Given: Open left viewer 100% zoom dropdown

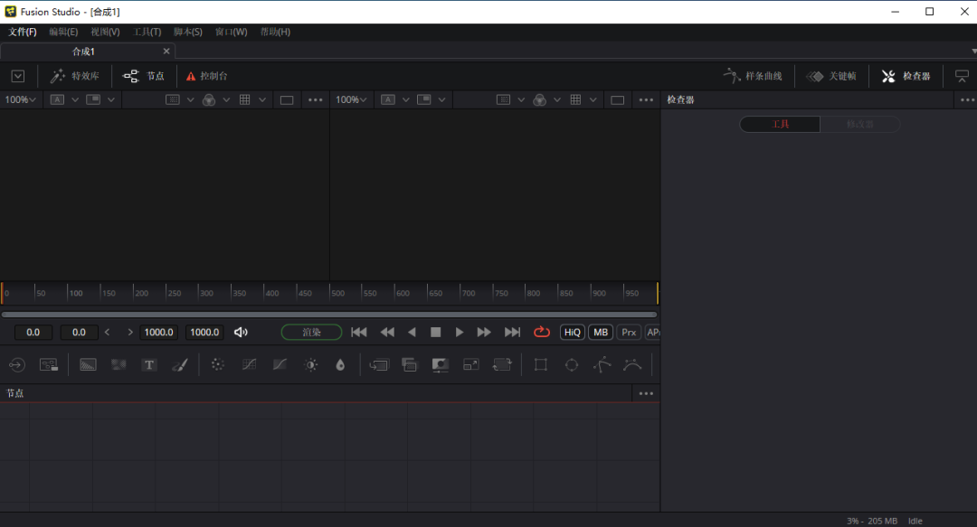Looking at the screenshot, I should pyautogui.click(x=21, y=99).
